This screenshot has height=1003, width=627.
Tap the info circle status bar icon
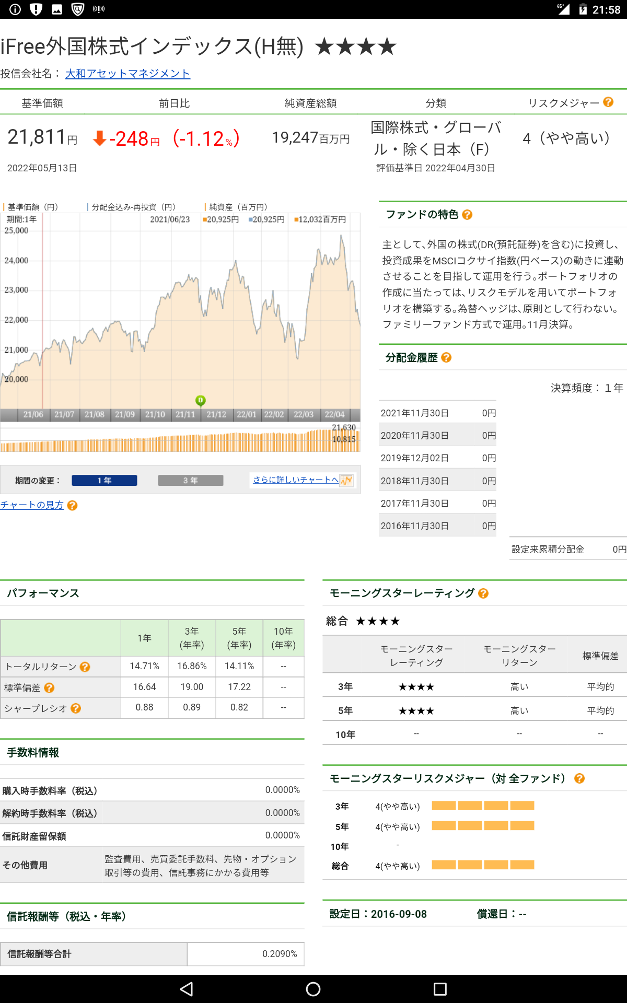tap(15, 9)
